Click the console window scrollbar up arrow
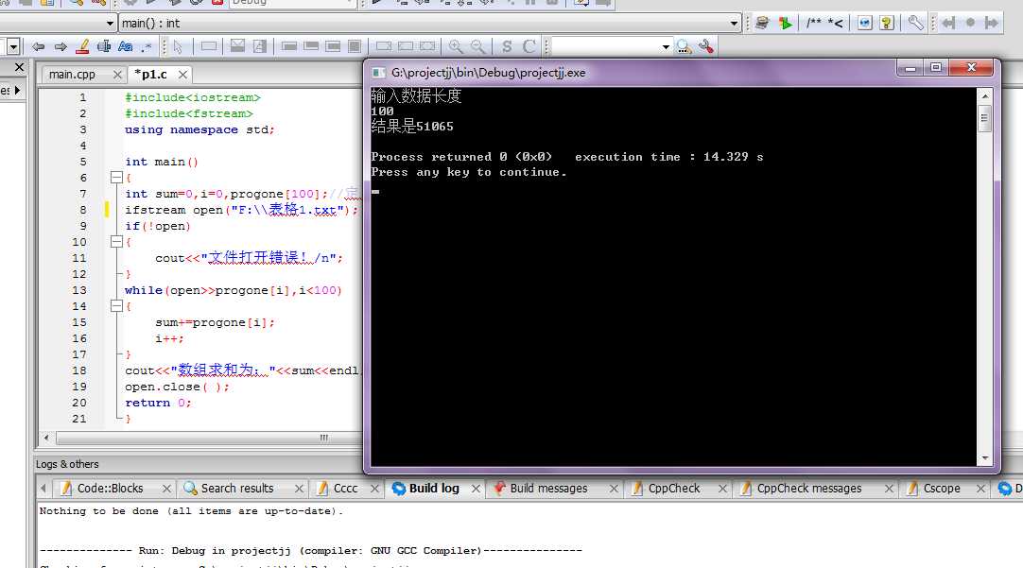This screenshot has width=1023, height=568. (x=985, y=96)
